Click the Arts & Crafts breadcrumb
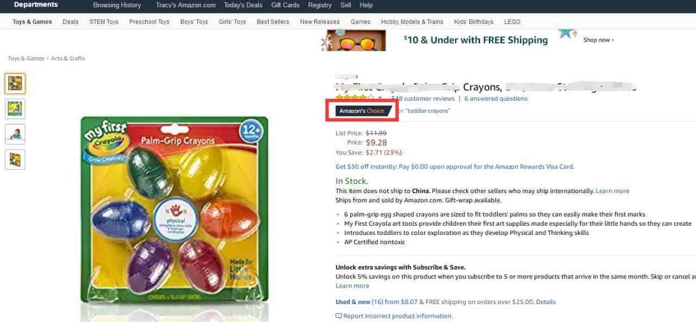This screenshot has width=696, height=322. [68, 58]
